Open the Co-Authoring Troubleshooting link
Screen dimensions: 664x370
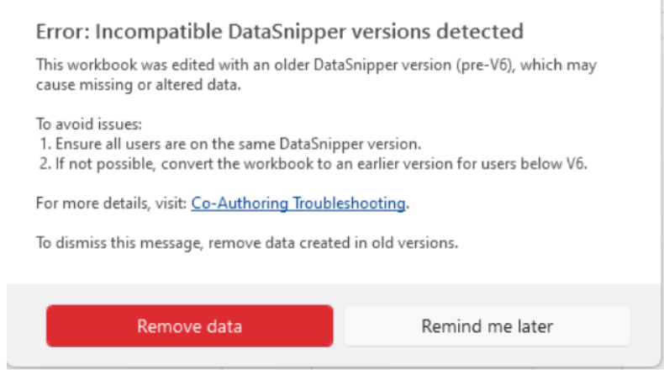pyautogui.click(x=299, y=203)
